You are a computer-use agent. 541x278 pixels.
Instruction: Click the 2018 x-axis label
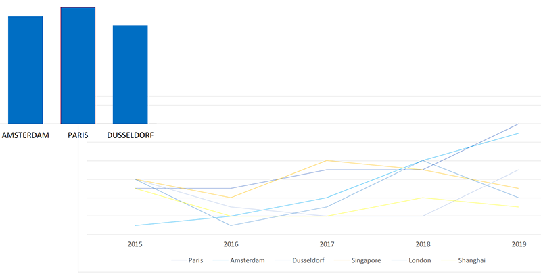pyautogui.click(x=423, y=244)
